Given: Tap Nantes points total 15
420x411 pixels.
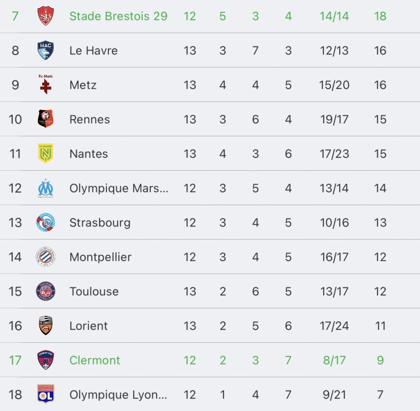Looking at the screenshot, I should pos(380,154).
